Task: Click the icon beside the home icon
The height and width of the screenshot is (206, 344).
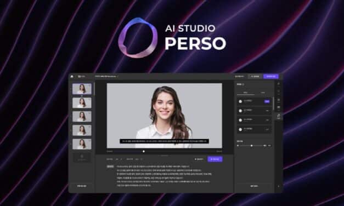Action: pyautogui.click(x=79, y=77)
